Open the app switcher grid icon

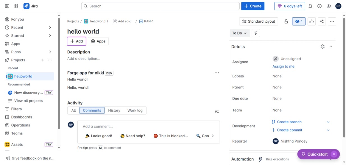click(x=16, y=6)
